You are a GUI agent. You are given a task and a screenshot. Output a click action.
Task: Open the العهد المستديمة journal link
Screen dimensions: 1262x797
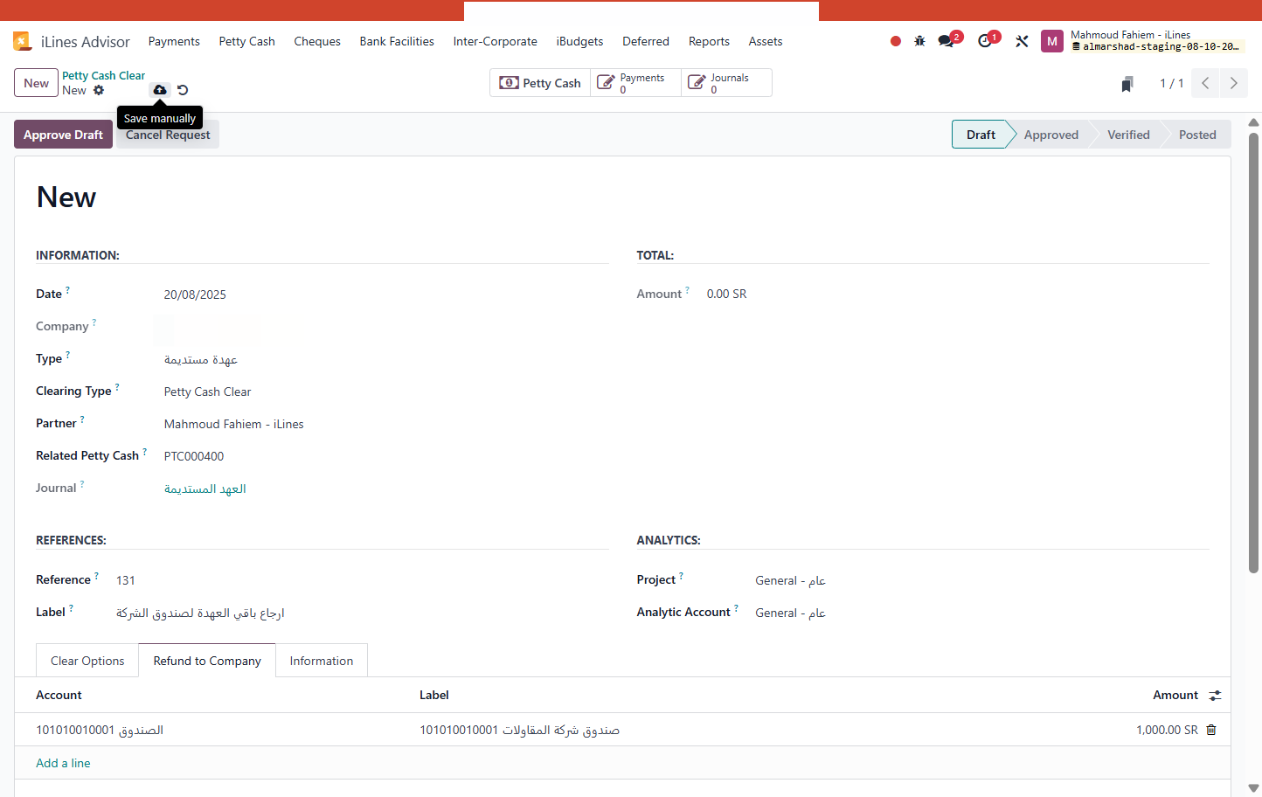click(205, 489)
